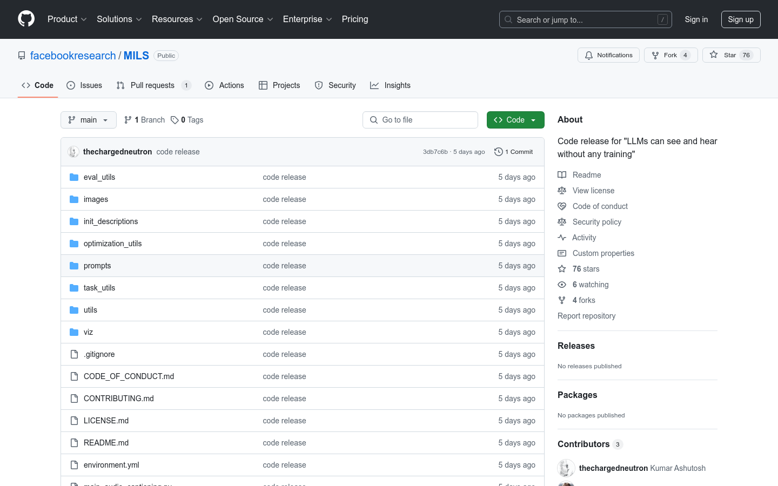This screenshot has width=778, height=486.
Task: Click the prompts folder icon
Action: (74, 266)
